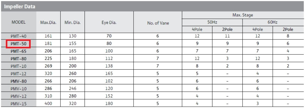Select the PMV-15 model cell

click(x=18, y=104)
